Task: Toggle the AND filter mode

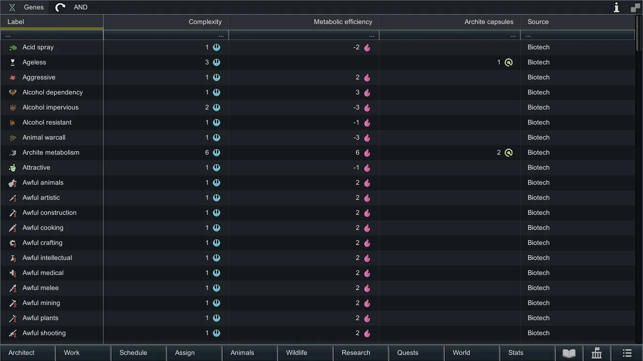Action: tap(80, 7)
